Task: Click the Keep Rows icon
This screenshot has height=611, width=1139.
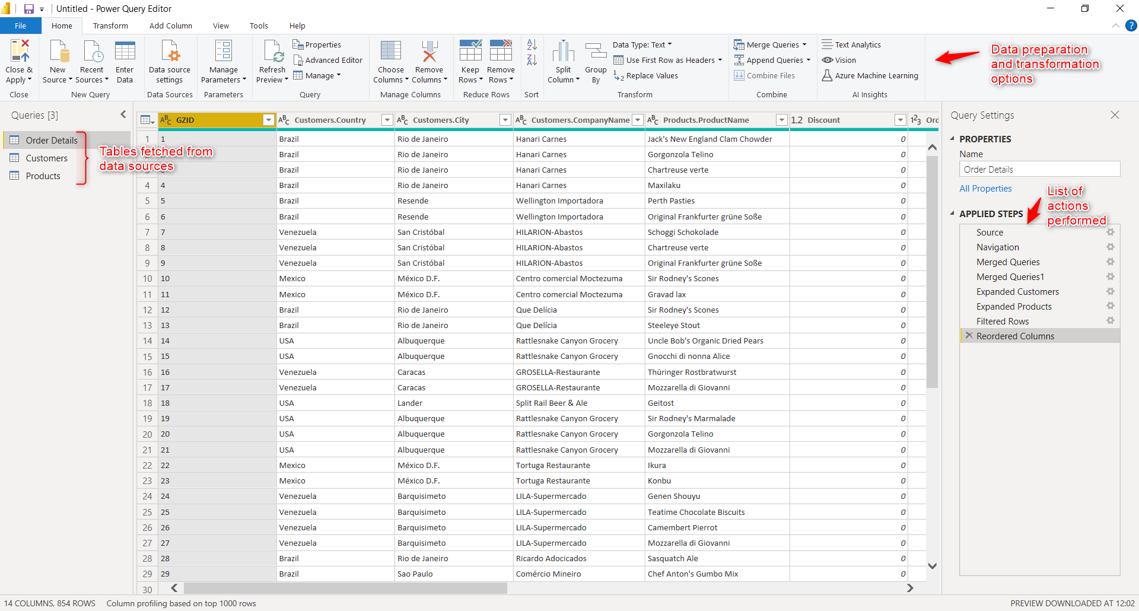Action: click(x=470, y=51)
